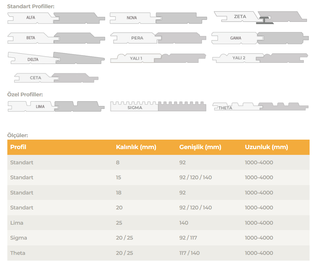Select the YALI 1 profile image

(x=158, y=58)
